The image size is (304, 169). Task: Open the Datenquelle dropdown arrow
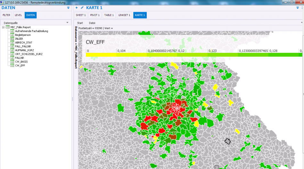[x=67, y=23]
